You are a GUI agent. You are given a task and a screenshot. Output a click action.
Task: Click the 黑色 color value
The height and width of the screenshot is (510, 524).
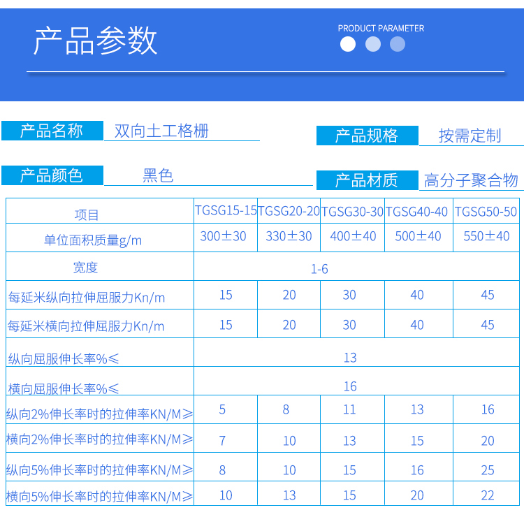(158, 175)
